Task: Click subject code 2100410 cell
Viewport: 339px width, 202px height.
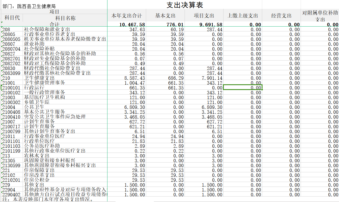Action: (11, 117)
